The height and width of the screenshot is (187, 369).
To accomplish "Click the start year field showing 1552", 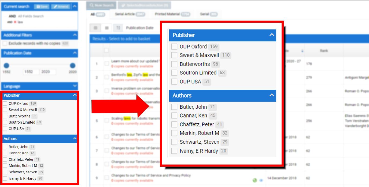I will click(x=31, y=72).
